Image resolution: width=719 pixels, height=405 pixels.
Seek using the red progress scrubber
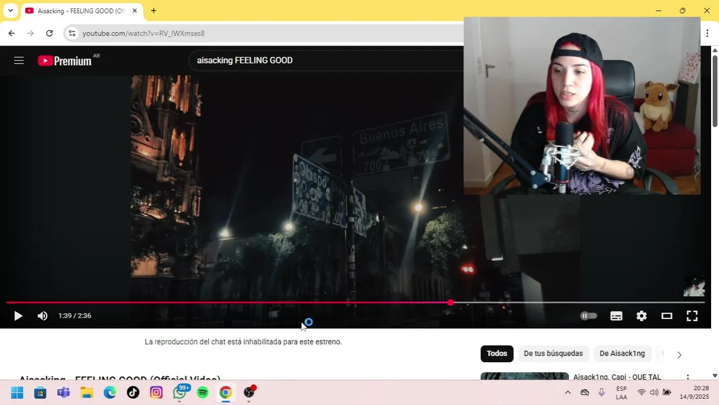point(450,303)
